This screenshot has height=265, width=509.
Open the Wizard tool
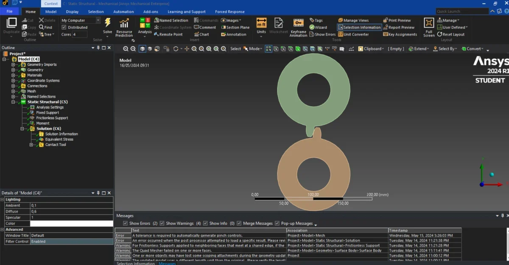pyautogui.click(x=318, y=27)
